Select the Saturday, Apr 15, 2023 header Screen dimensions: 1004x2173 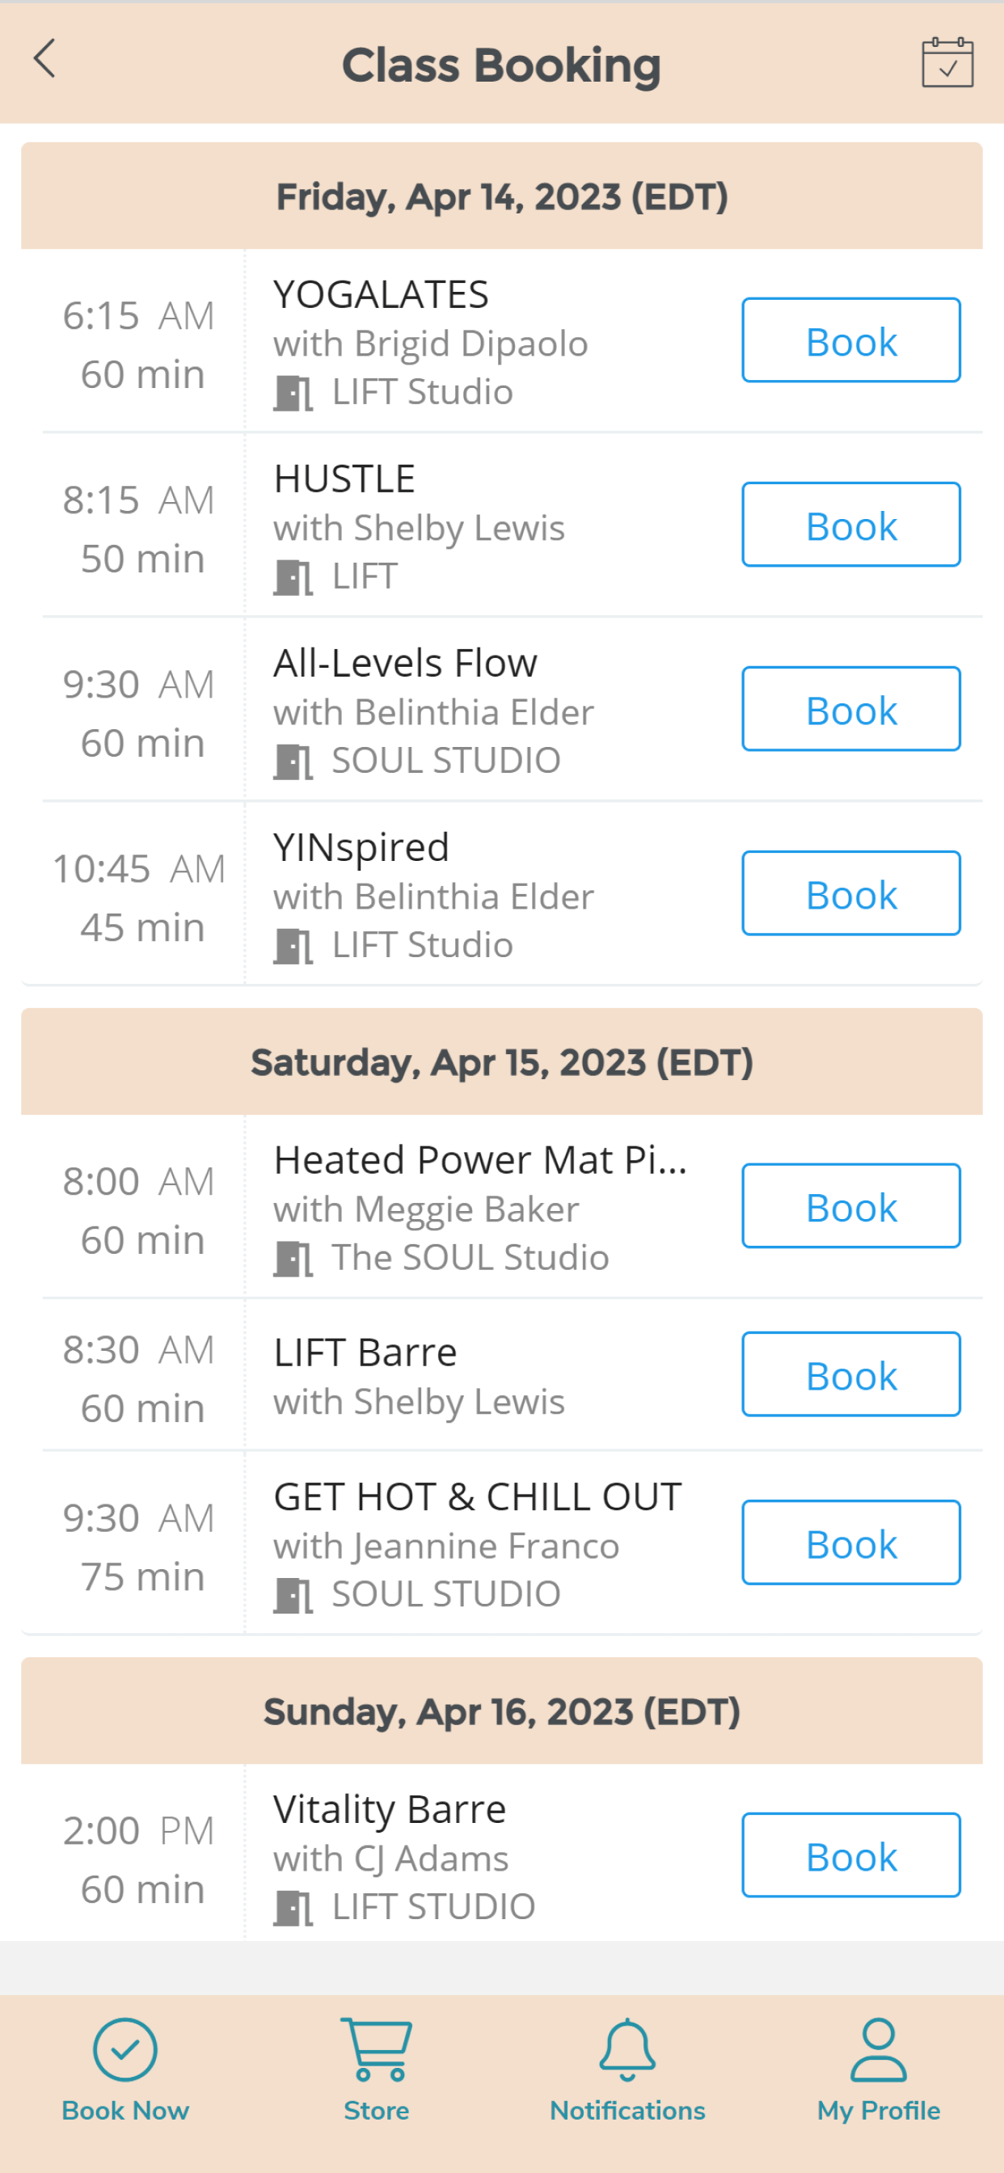[x=502, y=1061]
